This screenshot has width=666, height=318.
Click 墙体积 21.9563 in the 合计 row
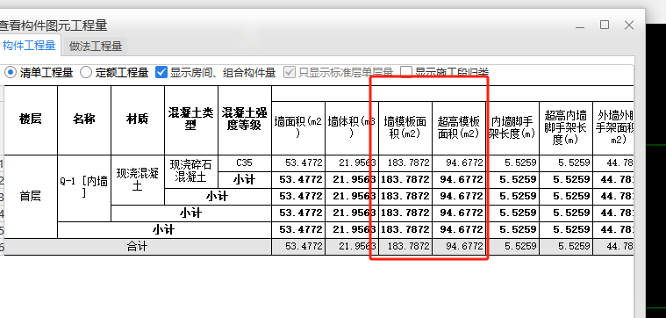click(x=352, y=247)
